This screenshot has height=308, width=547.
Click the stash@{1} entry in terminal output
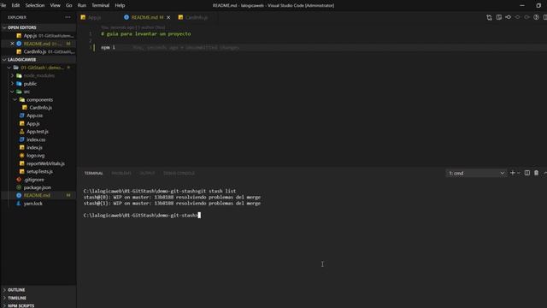(172, 204)
